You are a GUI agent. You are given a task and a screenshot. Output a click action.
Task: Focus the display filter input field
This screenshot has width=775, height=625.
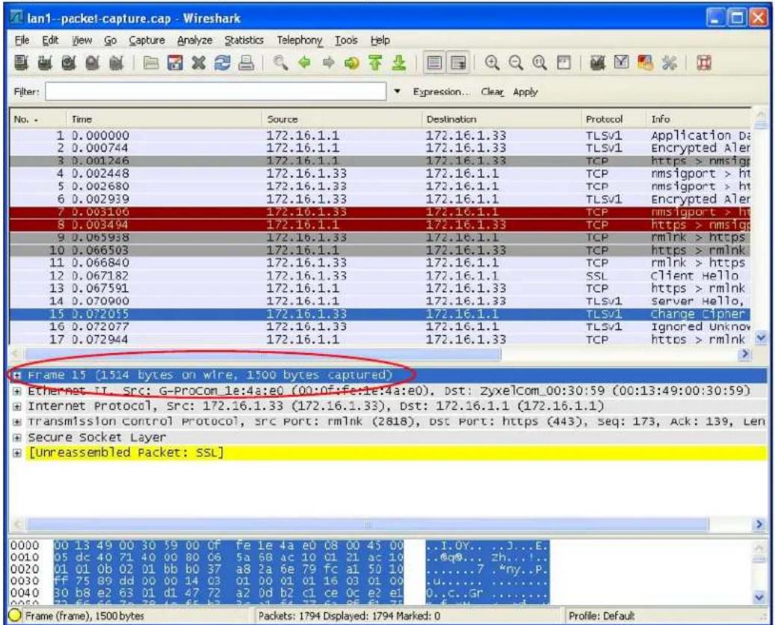click(215, 91)
